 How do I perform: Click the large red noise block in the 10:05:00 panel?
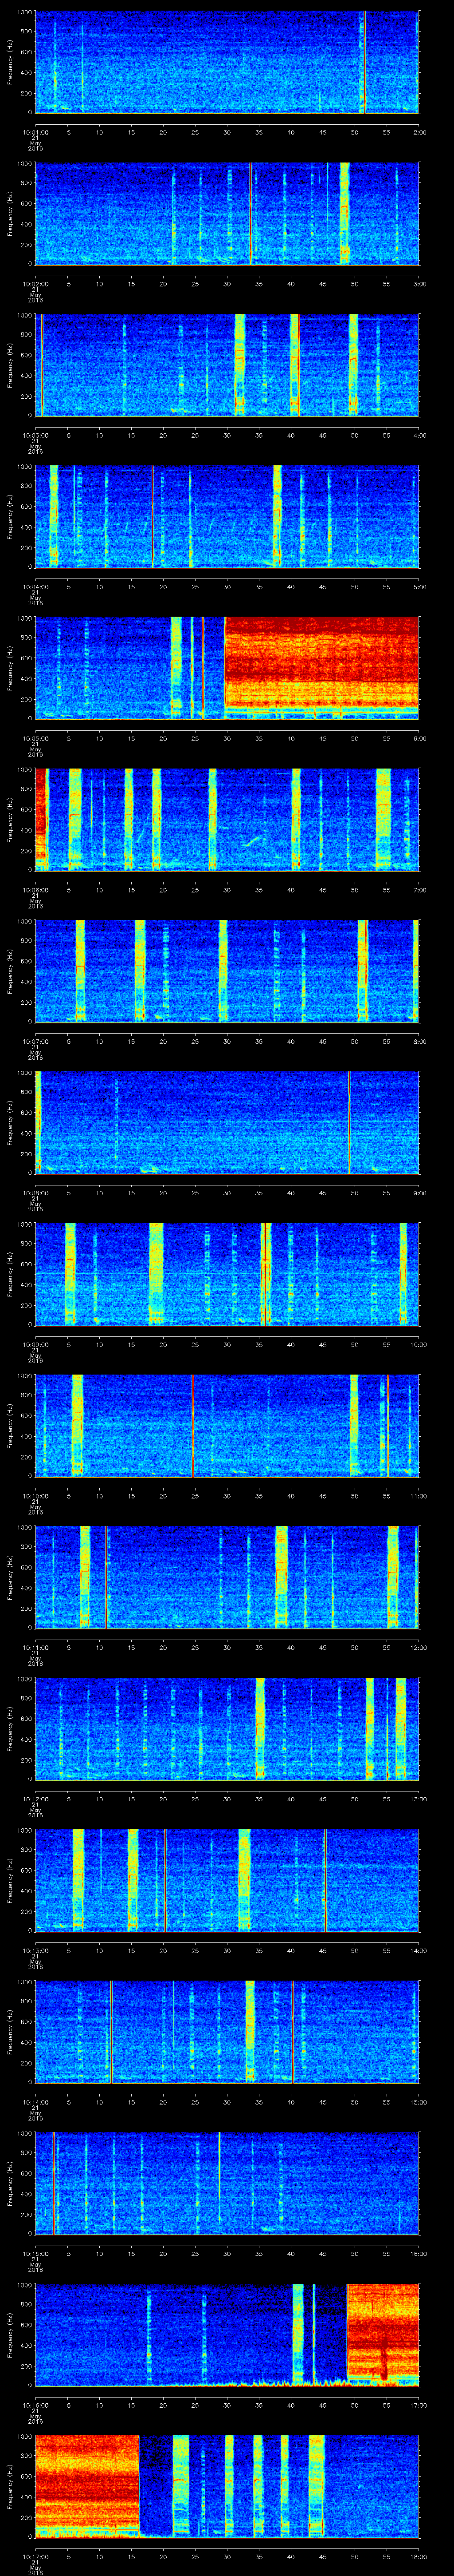(322, 663)
